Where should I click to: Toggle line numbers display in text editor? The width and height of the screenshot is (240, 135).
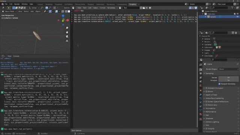(x=190, y=8)
